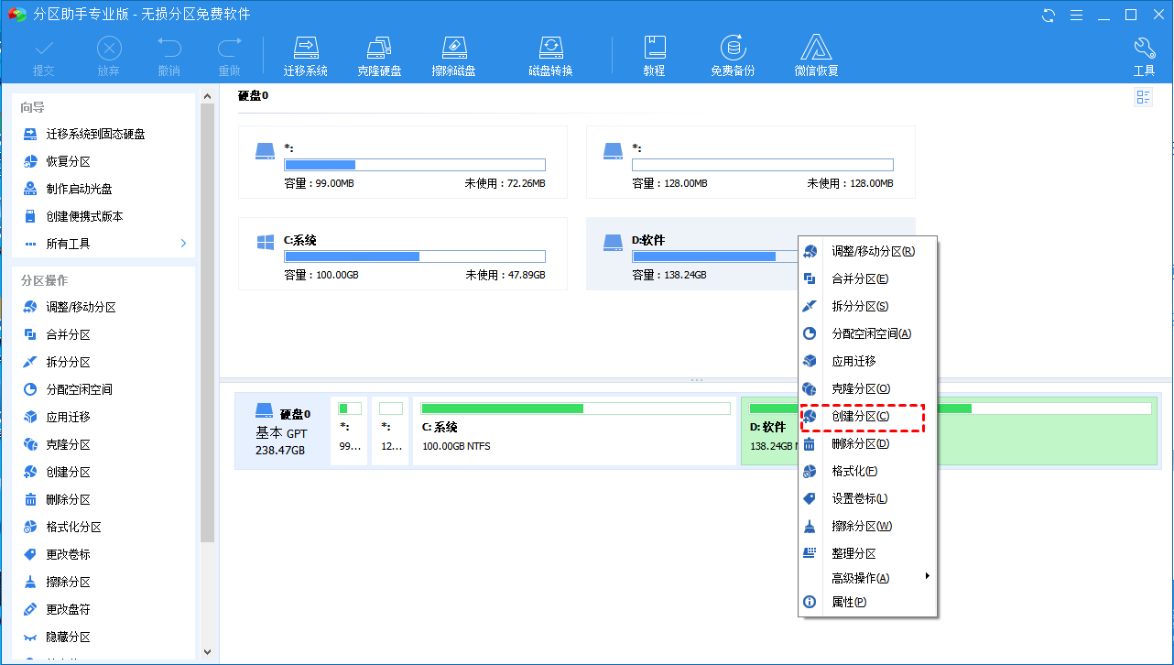Select 硬盘0 基本 GPT disk block
Screen dimensions: 1174x665
coord(282,431)
